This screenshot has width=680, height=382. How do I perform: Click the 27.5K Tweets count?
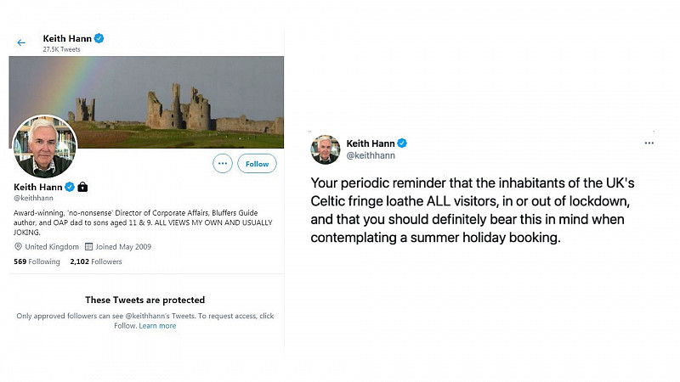pos(61,49)
